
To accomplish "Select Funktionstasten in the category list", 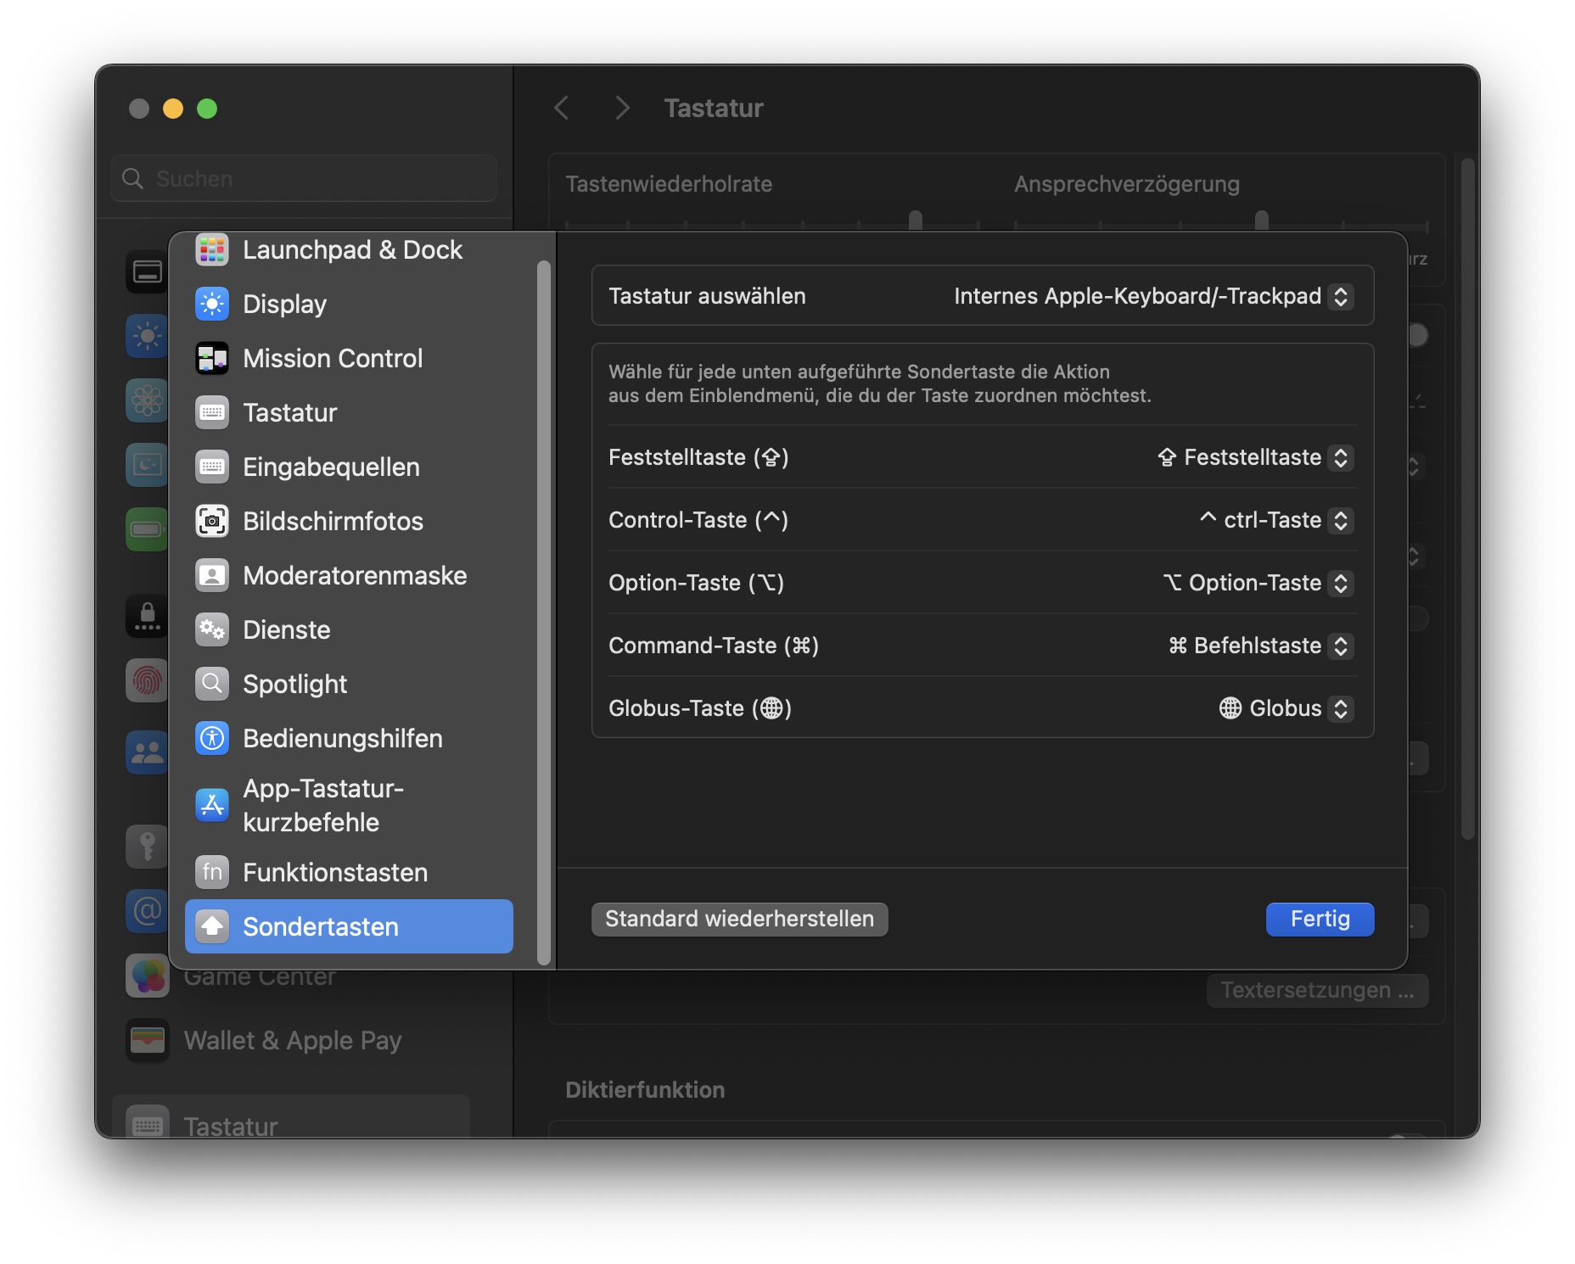I will (x=334, y=872).
